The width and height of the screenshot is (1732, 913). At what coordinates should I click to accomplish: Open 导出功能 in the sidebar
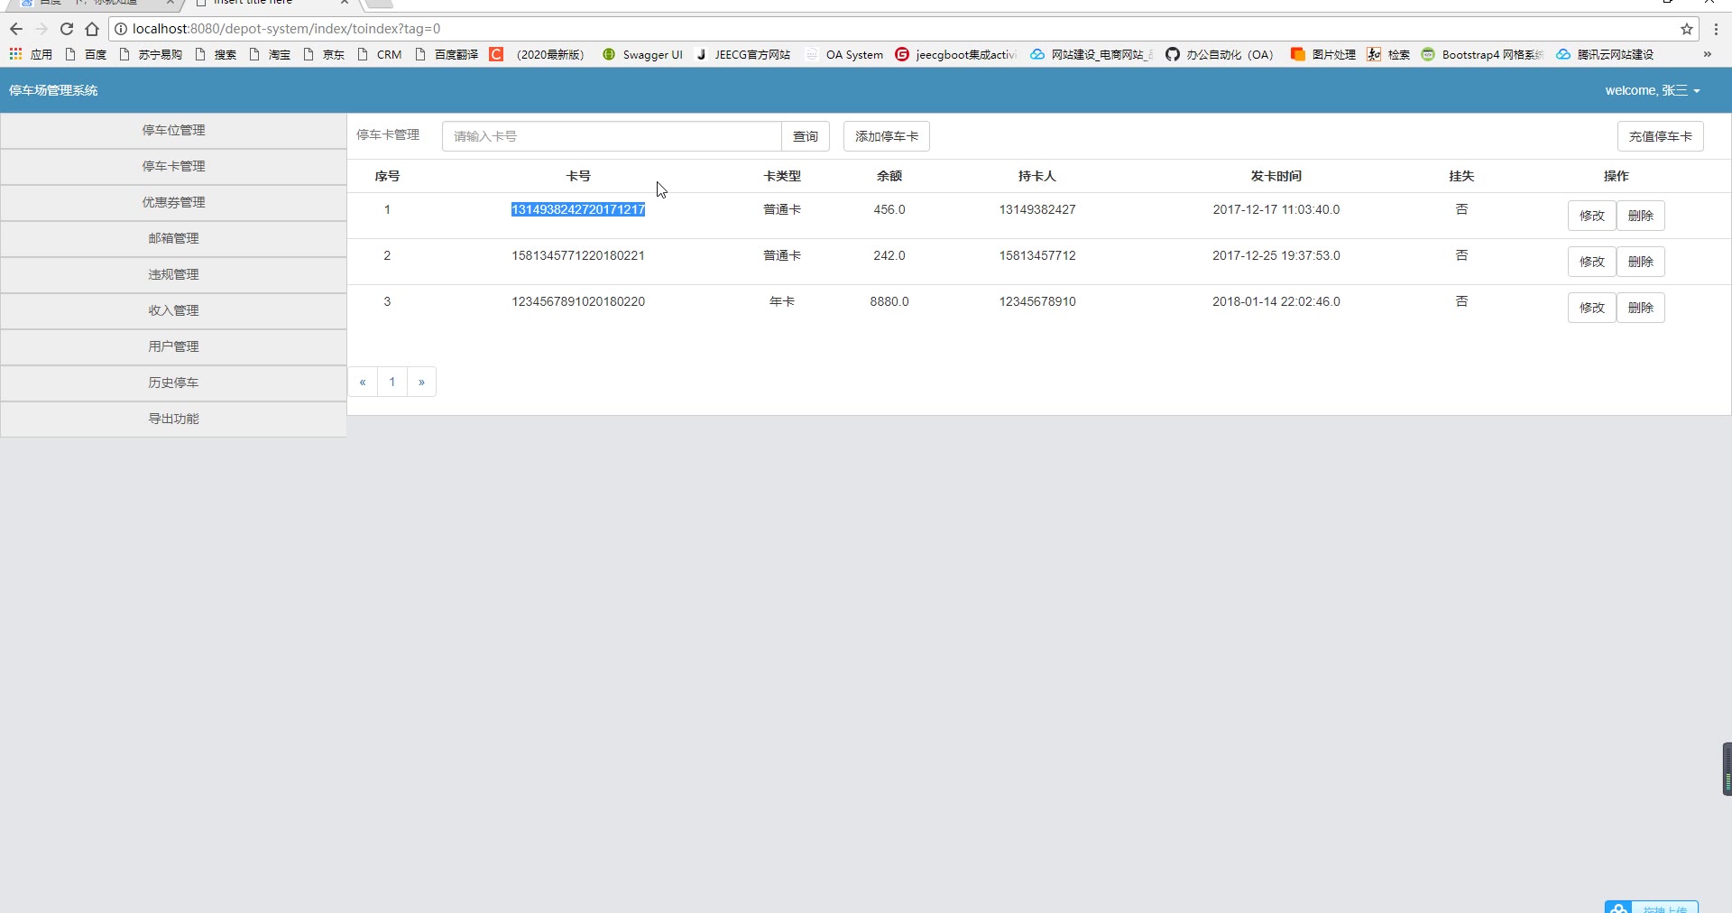(173, 419)
